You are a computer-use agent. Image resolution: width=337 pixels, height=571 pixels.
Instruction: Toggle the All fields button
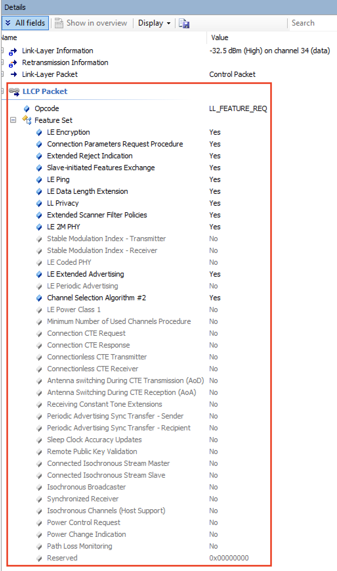pyautogui.click(x=25, y=23)
